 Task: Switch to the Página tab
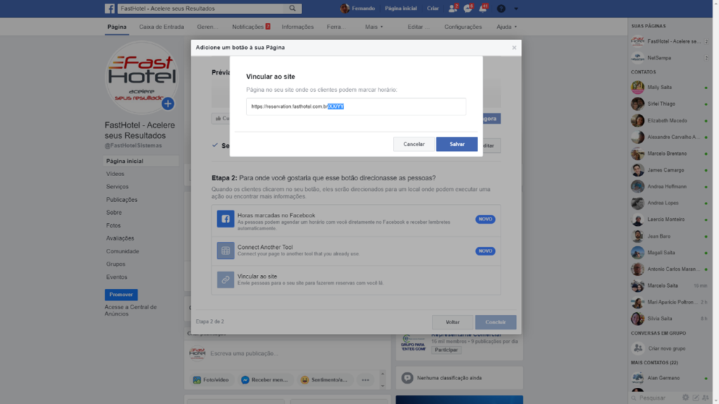[x=117, y=27]
